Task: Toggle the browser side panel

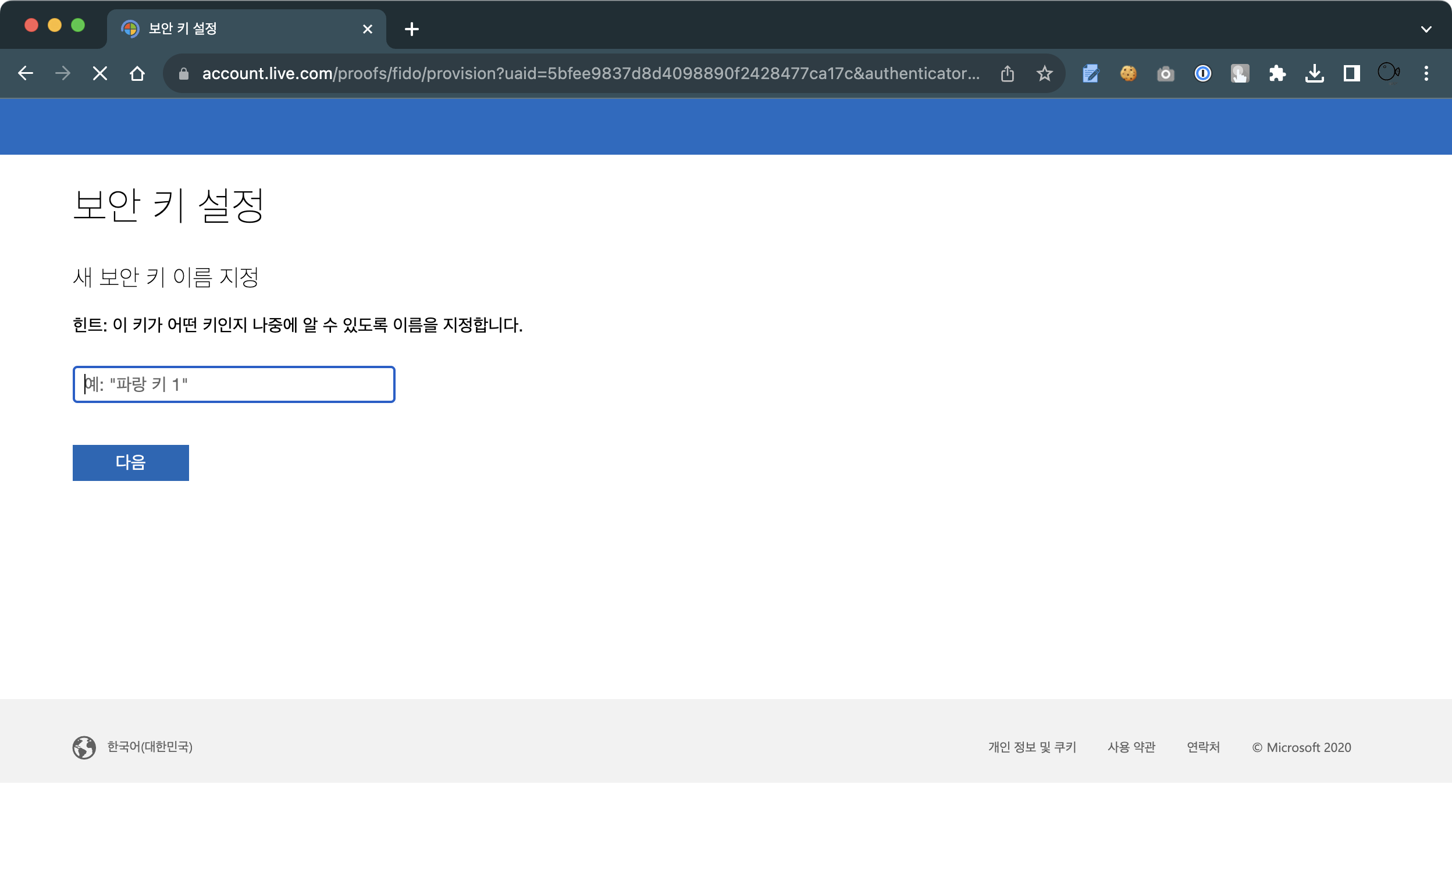Action: coord(1351,73)
